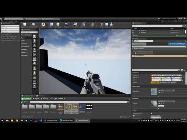Click the Blueprint/Add Script button

pos(177,44)
